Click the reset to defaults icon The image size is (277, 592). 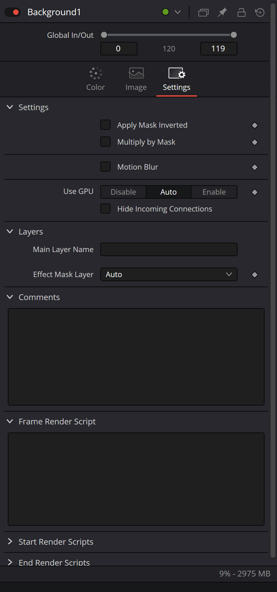(x=260, y=13)
